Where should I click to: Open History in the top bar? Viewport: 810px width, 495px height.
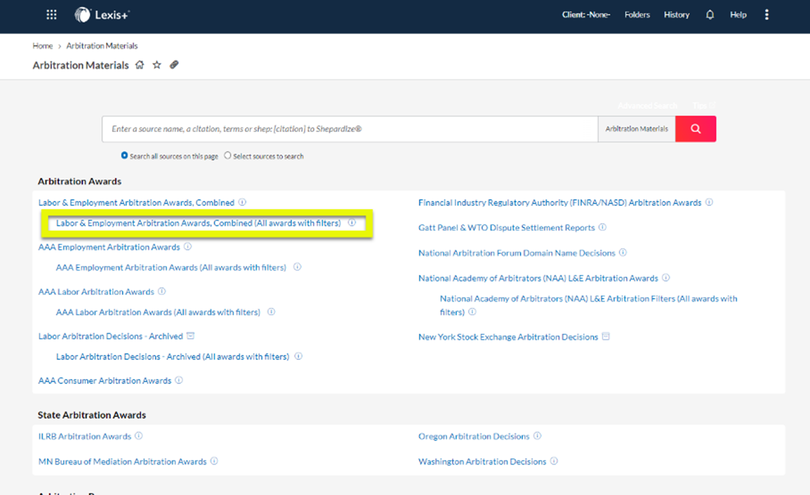tap(677, 15)
